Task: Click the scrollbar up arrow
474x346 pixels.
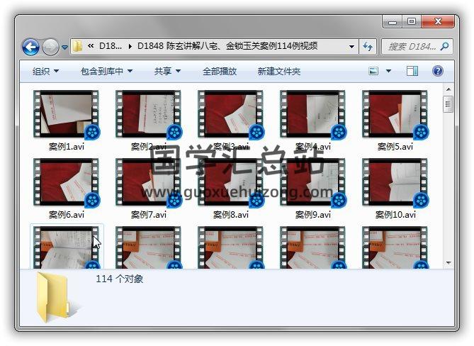Action: [x=448, y=89]
